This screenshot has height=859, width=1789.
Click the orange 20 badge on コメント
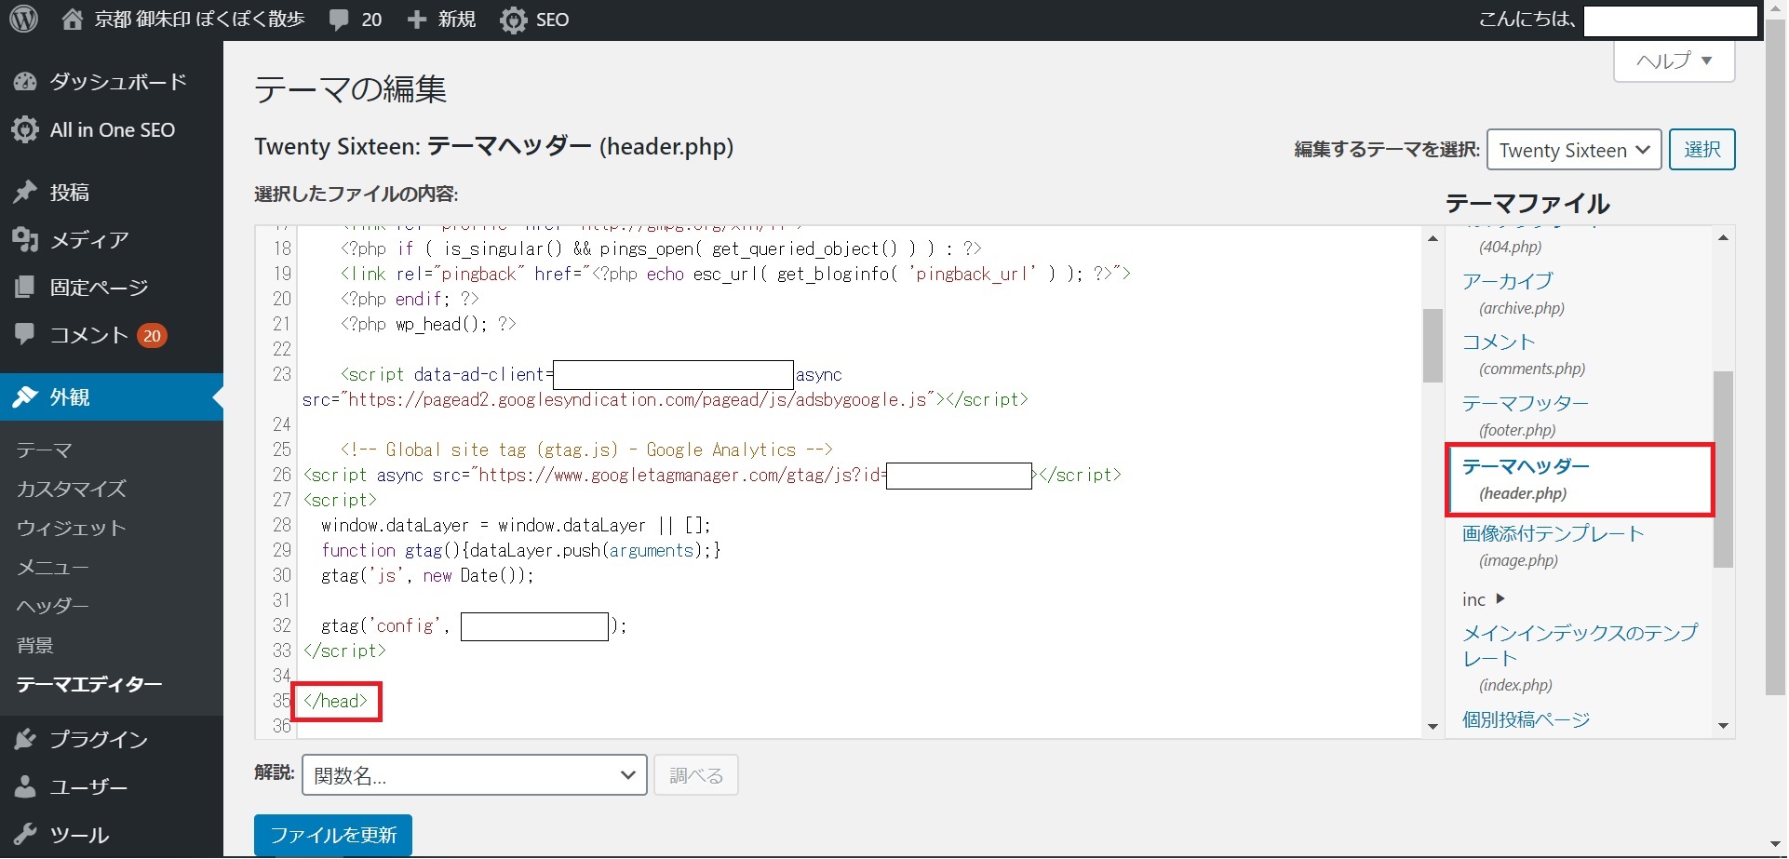[x=153, y=335]
